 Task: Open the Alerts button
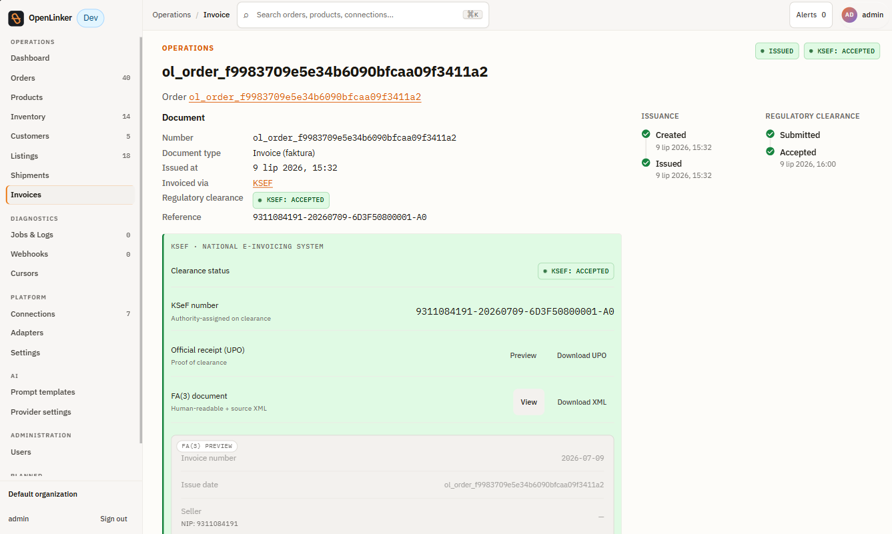coord(811,15)
